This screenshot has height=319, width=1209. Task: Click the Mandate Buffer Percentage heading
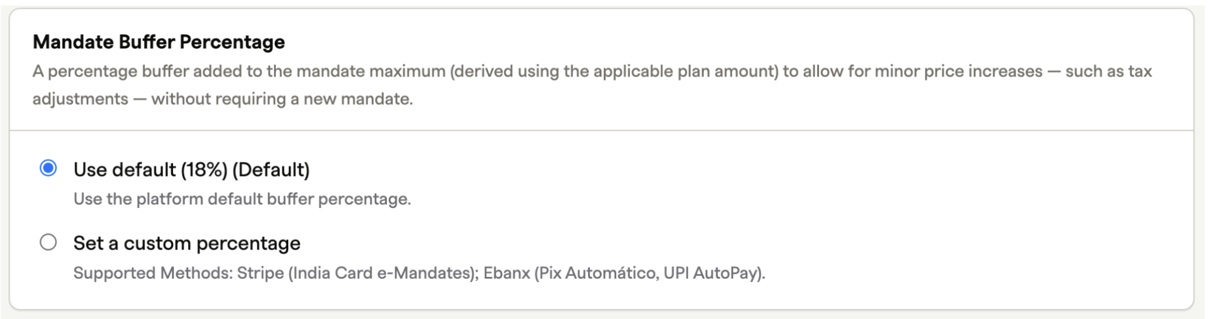[159, 42]
